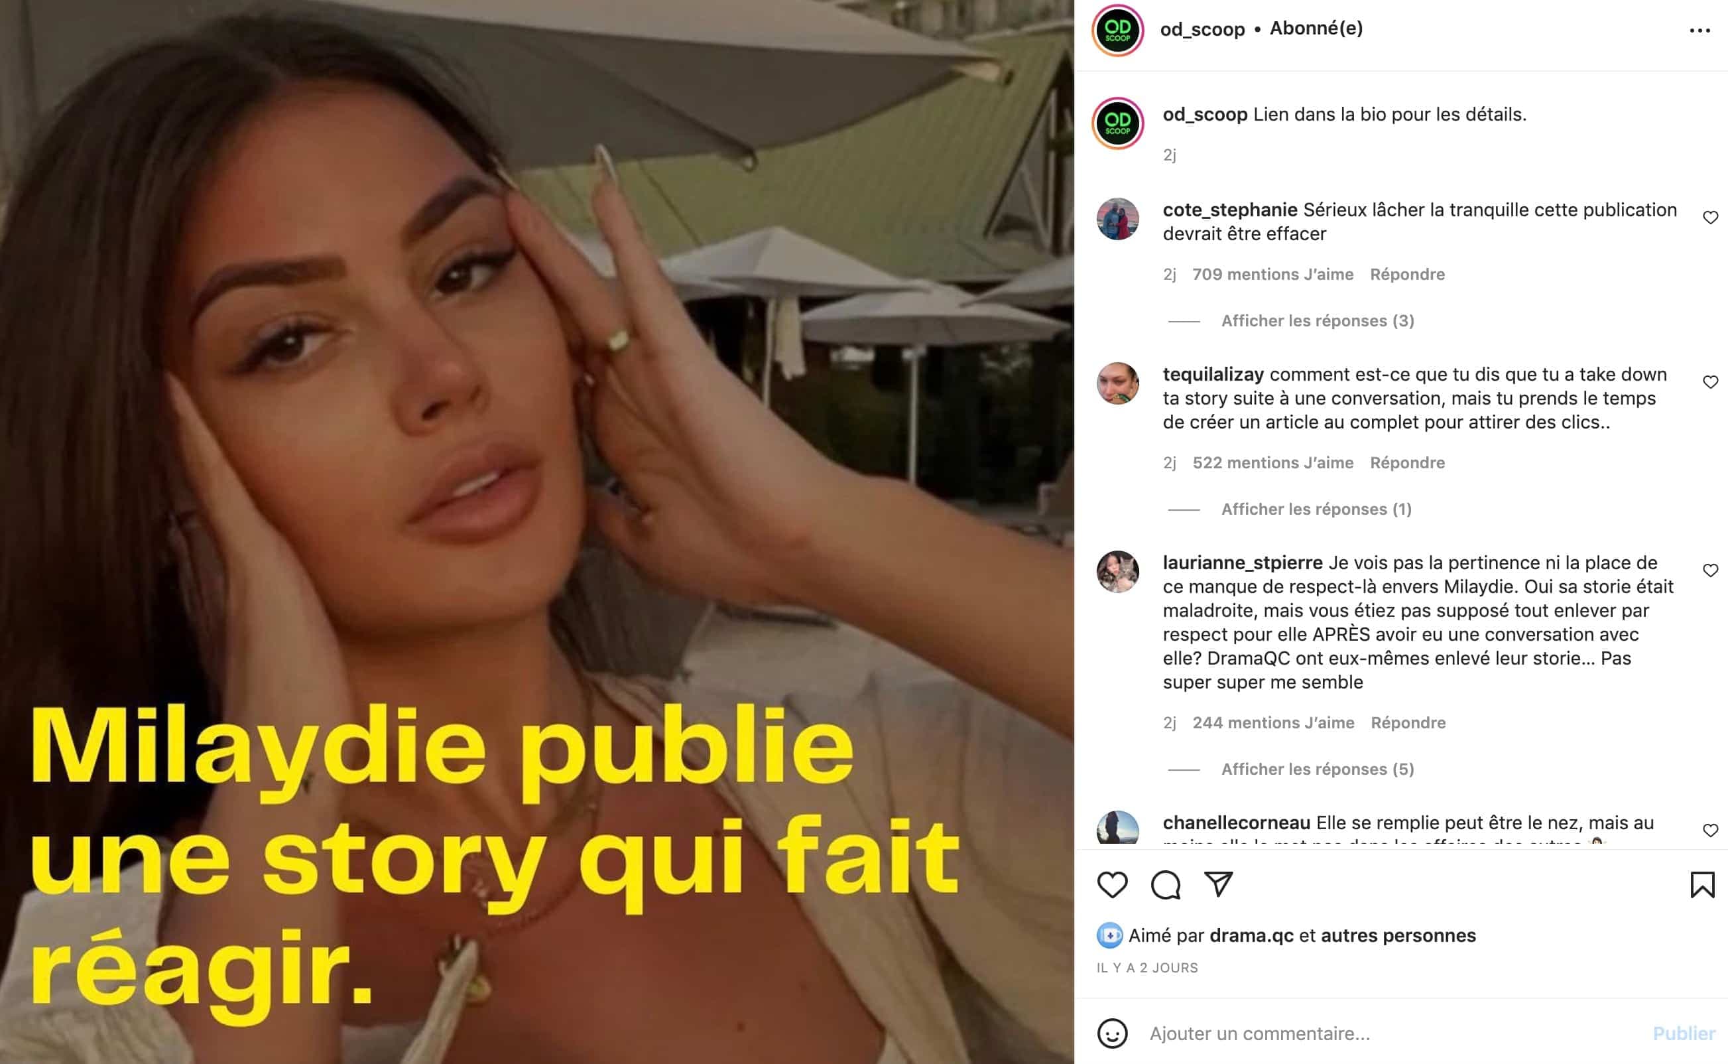
Task: Like cote_stephanie's comment
Action: pos(1710,218)
